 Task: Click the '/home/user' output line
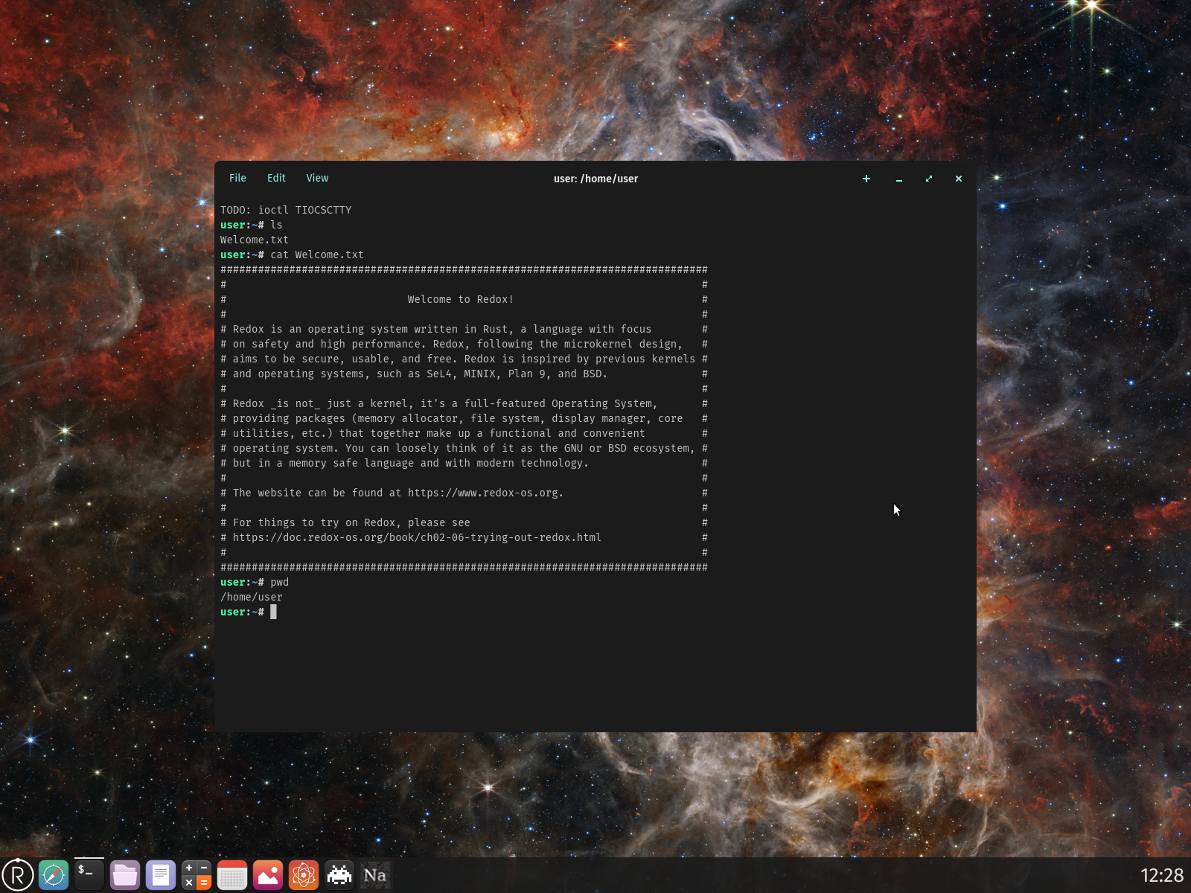pyautogui.click(x=252, y=597)
